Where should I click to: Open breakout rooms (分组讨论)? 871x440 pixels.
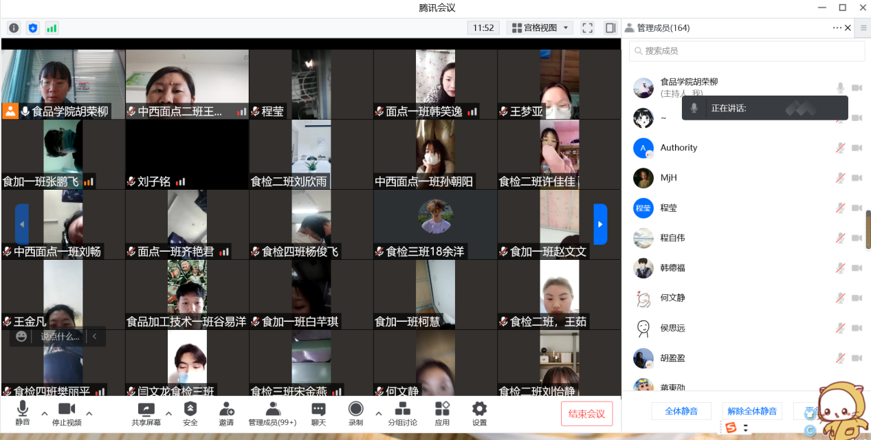click(x=402, y=410)
